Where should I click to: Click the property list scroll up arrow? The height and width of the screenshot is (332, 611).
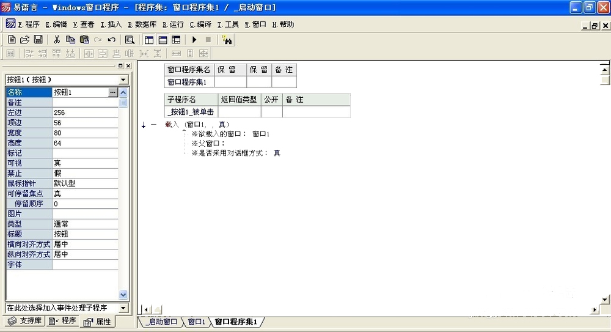tap(123, 92)
